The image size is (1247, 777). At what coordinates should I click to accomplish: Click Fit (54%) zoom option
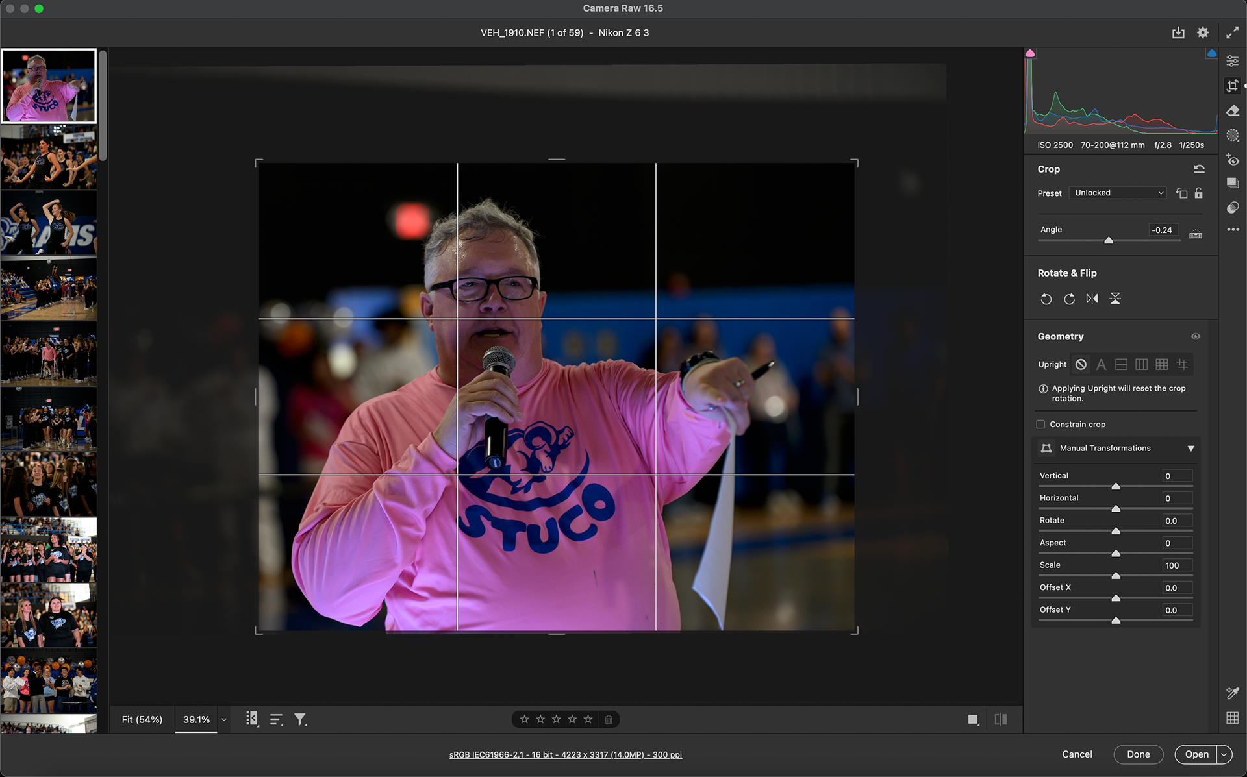tap(142, 720)
